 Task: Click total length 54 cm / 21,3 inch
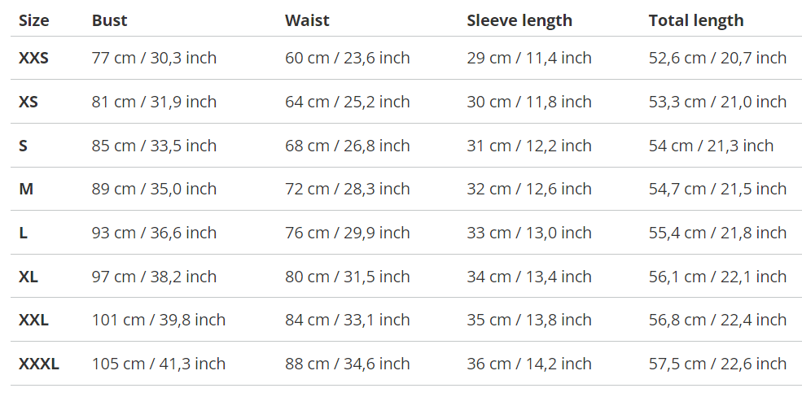point(711,146)
